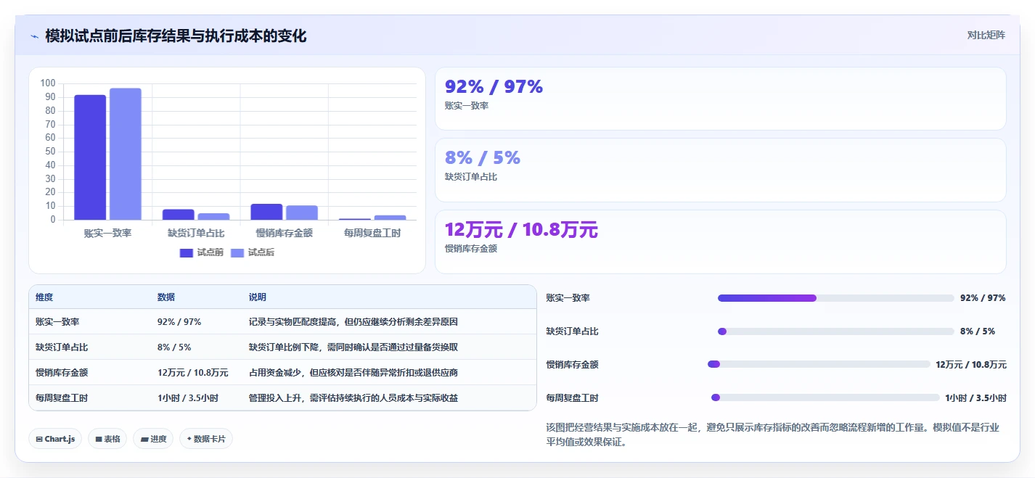This screenshot has height=478, width=1035.
Task: Click the 数据卡片 tag chip
Action: click(x=206, y=439)
